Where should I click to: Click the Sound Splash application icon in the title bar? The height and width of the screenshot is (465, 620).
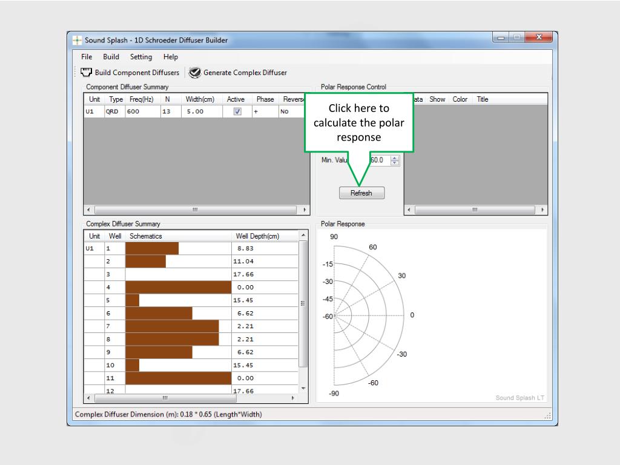77,41
